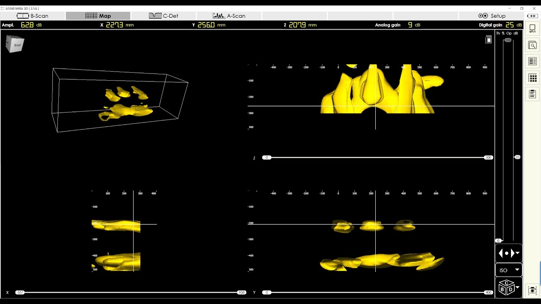
Task: Click the threshold slider handle at 100
Action: click(x=508, y=40)
